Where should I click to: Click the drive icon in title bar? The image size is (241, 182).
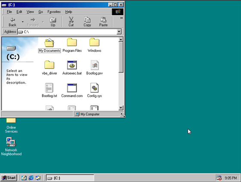pos(4,5)
